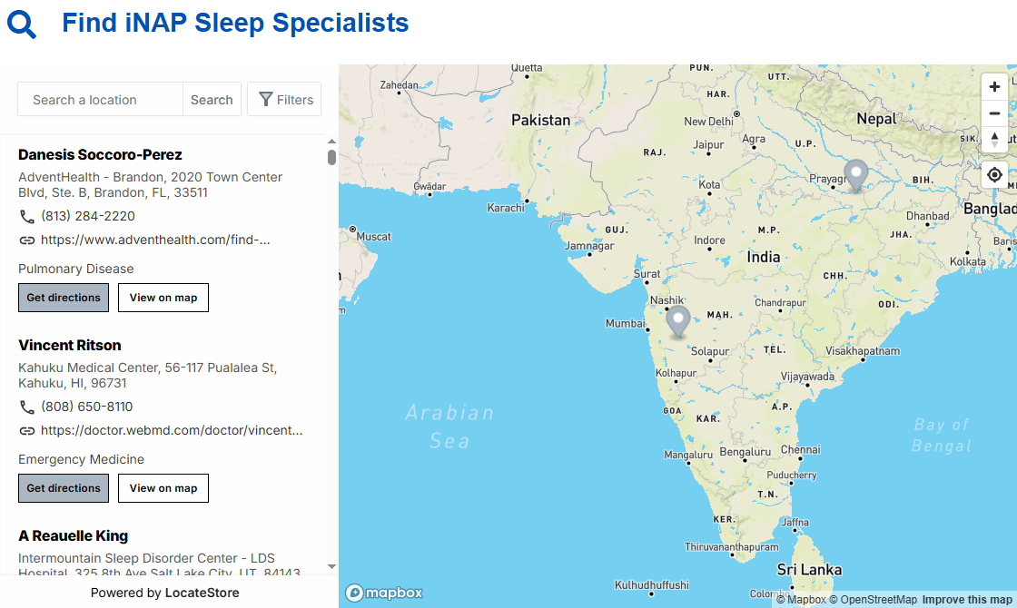
Task: Open the Filters panel
Action: coord(285,100)
